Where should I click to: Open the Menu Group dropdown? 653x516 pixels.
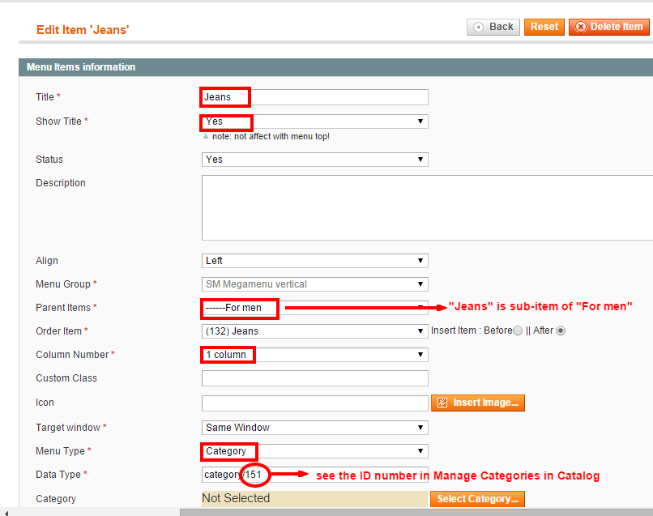pyautogui.click(x=315, y=284)
